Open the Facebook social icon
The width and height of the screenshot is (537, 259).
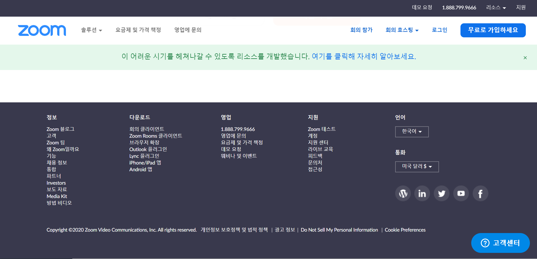[x=480, y=193]
